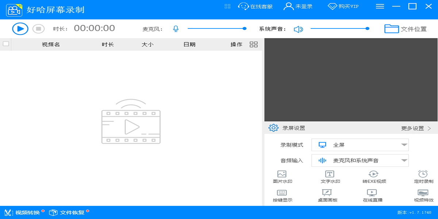Open the 桌面画板 desktop drawing board
Screen dimensions: 438x219
coord(327,193)
